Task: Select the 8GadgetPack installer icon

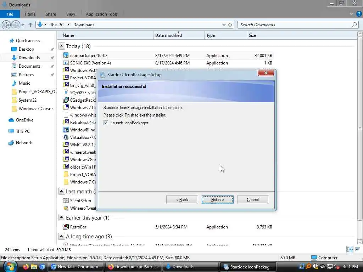Action: point(66,100)
